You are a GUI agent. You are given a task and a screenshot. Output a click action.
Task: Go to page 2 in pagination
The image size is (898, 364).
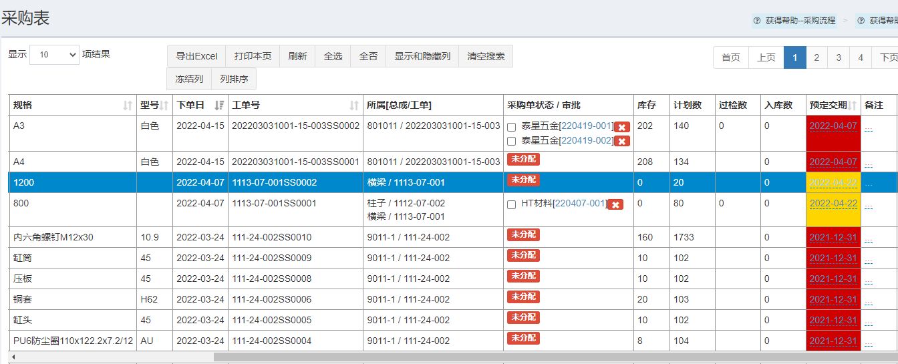click(816, 57)
